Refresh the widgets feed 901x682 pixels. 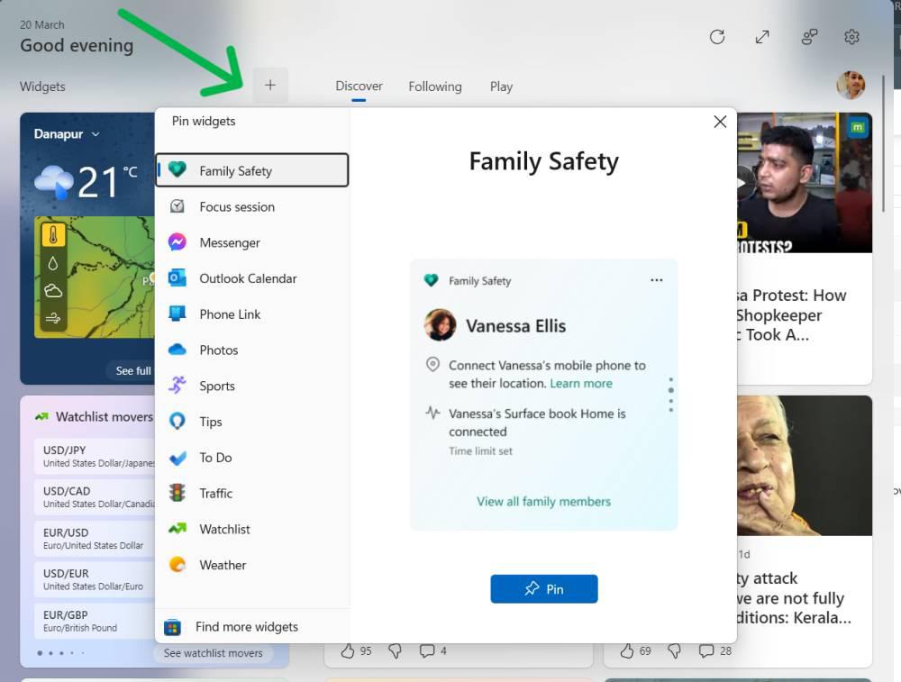coord(716,37)
